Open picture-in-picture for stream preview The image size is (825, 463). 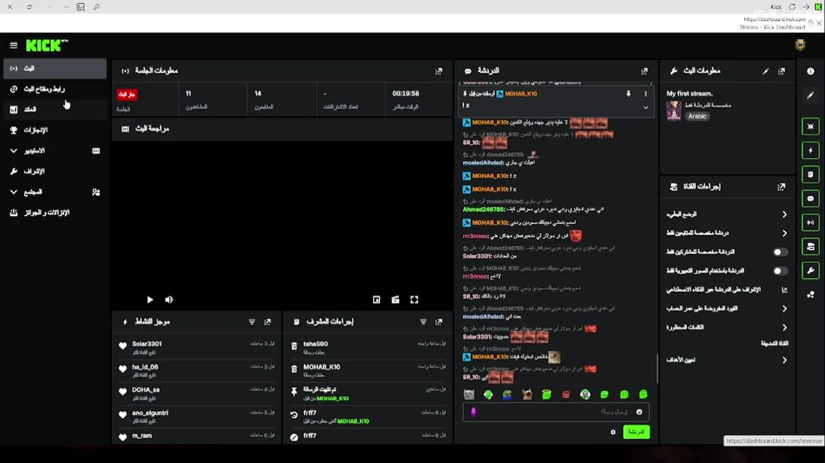pos(377,300)
